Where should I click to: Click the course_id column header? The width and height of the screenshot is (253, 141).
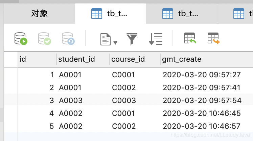pyautogui.click(x=135, y=59)
